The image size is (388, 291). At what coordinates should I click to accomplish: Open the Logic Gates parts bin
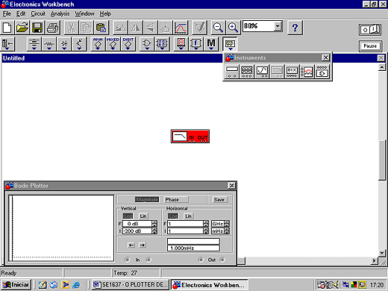click(x=147, y=44)
